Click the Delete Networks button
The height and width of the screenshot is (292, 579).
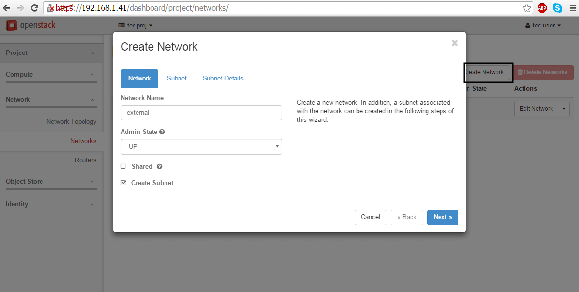tap(543, 72)
